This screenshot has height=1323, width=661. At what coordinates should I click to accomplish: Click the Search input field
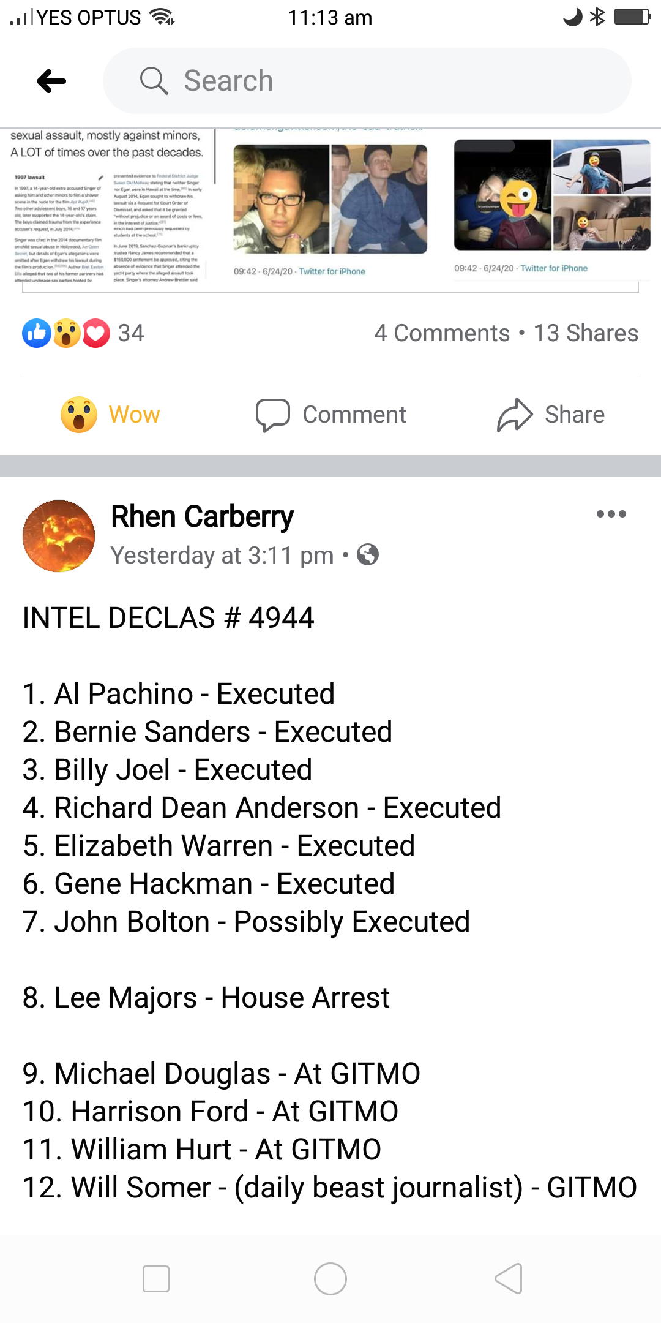click(x=379, y=81)
